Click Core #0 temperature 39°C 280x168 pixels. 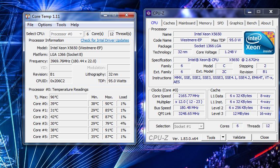68,104
